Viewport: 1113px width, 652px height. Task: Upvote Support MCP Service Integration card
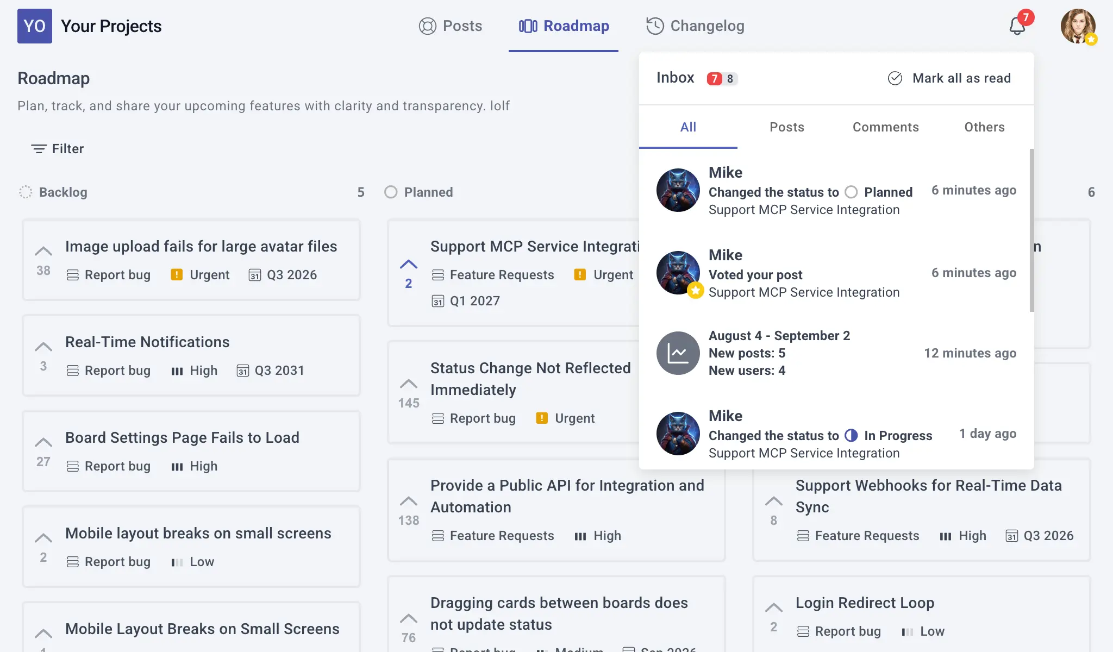tap(409, 264)
